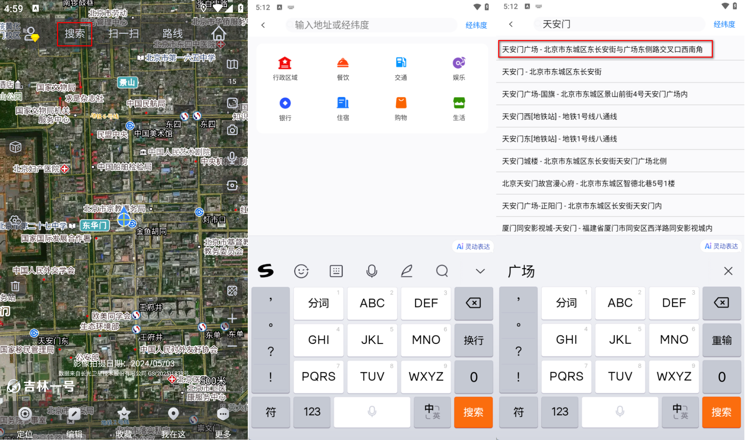Toggle 中/英 language key on the empty search screen
This screenshot has height=440, width=745.
coord(433,412)
